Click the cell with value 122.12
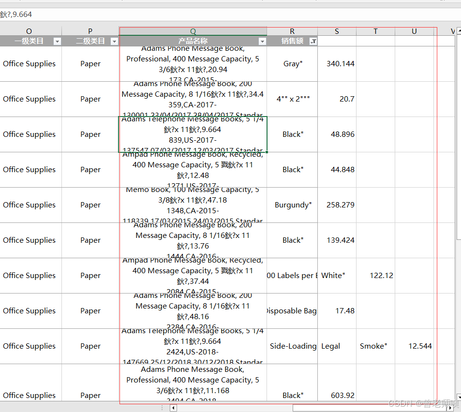Screen dimensions: 461x412 click(x=375, y=275)
